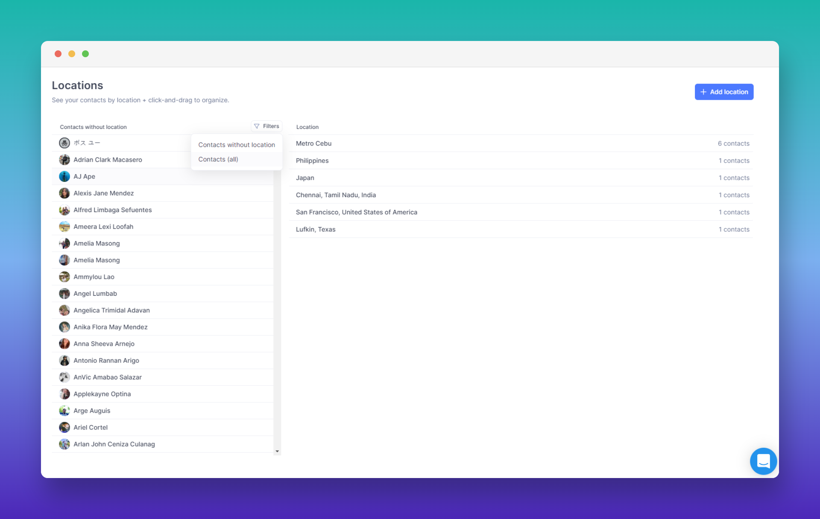Screen dimensions: 820x519
Task: Click Applekayne Optina's avatar
Action: (64, 394)
